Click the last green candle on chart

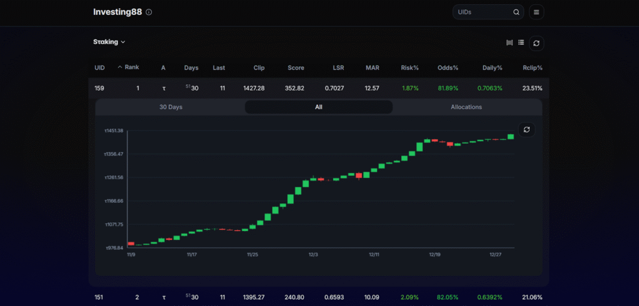tap(510, 136)
